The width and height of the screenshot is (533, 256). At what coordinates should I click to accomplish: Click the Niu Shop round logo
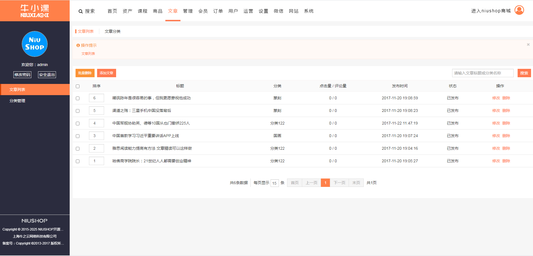(x=35, y=44)
